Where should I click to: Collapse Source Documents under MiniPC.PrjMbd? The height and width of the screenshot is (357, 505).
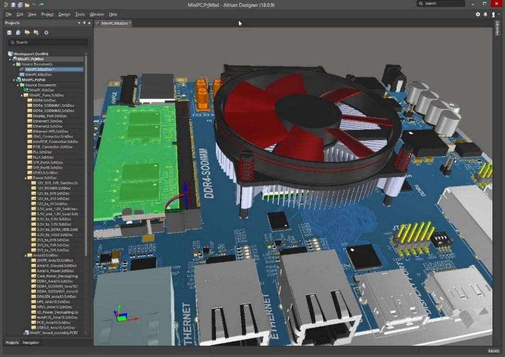click(x=14, y=64)
